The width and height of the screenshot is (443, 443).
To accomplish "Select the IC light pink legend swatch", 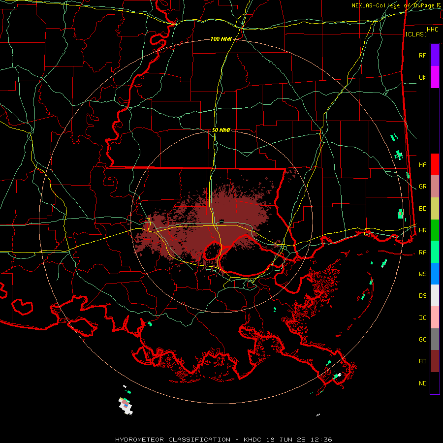I will pyautogui.click(x=435, y=317).
